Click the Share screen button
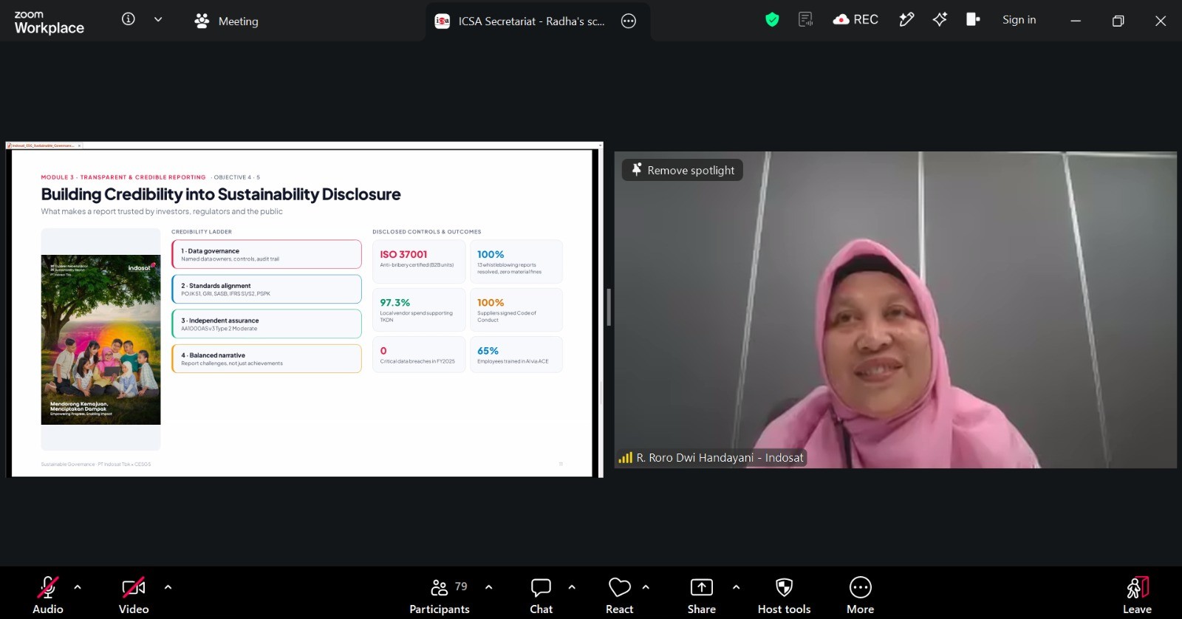Screen dimensions: 1182x619 pyautogui.click(x=701, y=595)
